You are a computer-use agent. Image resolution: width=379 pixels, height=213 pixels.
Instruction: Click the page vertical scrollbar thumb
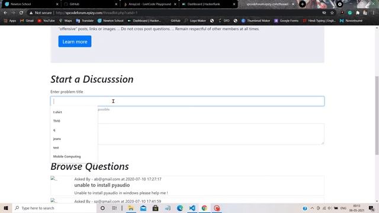tap(377, 115)
